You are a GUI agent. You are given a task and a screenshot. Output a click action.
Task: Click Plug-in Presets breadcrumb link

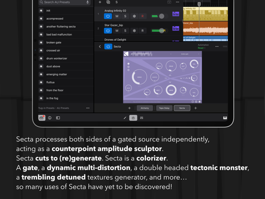click(46, 108)
